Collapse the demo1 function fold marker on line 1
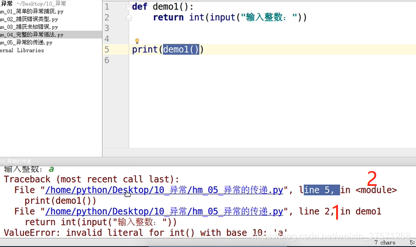Viewport: 416px width, 247px height. [129, 7]
